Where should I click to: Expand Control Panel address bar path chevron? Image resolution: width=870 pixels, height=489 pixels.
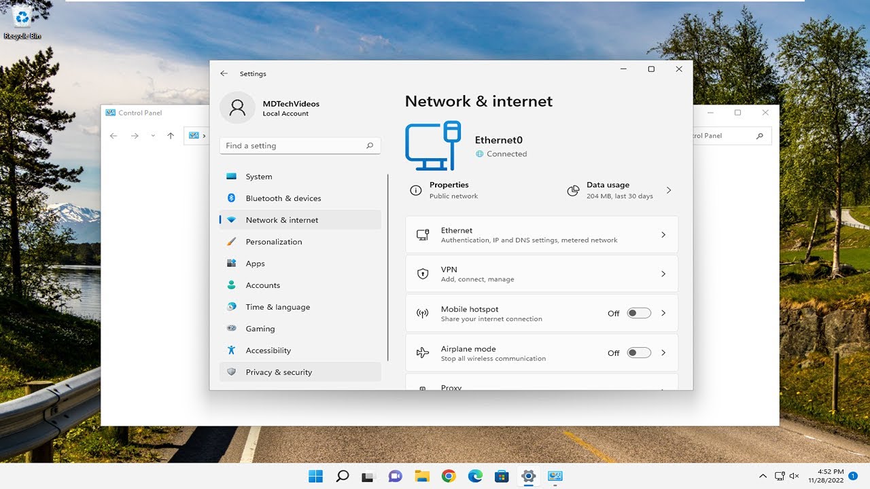[204, 136]
